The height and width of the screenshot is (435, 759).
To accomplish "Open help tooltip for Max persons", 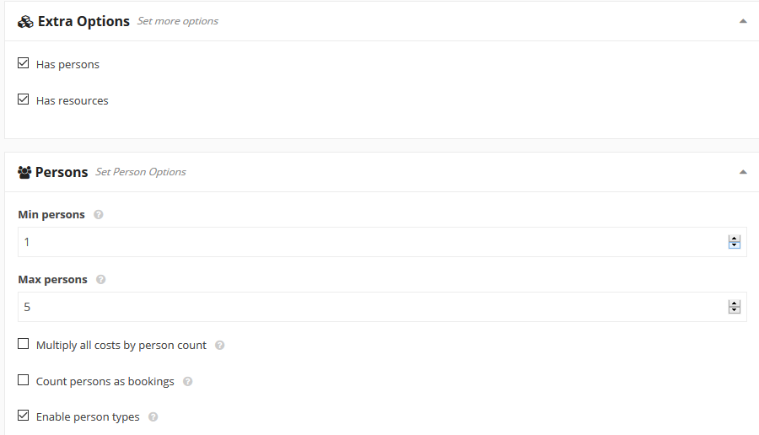I will click(100, 279).
